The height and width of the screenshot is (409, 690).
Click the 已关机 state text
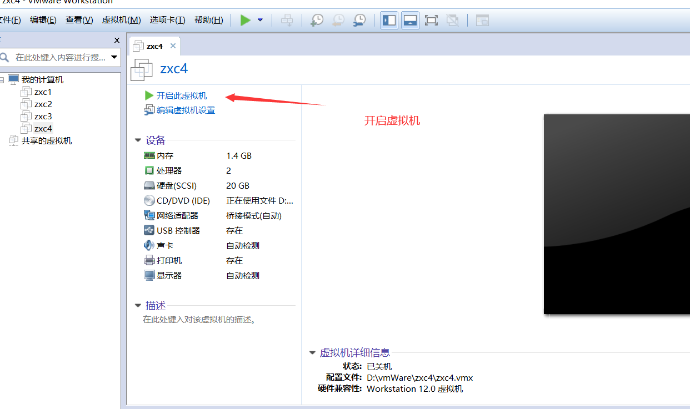(379, 367)
